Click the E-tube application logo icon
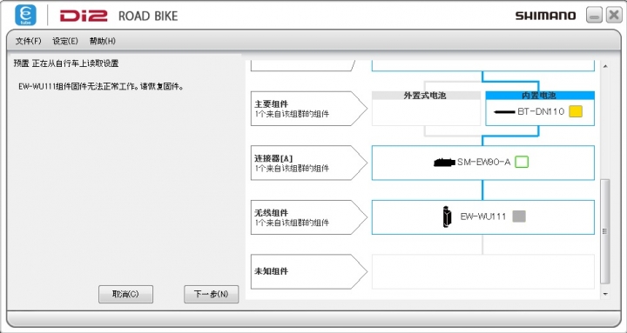This screenshot has width=627, height=333. point(25,16)
